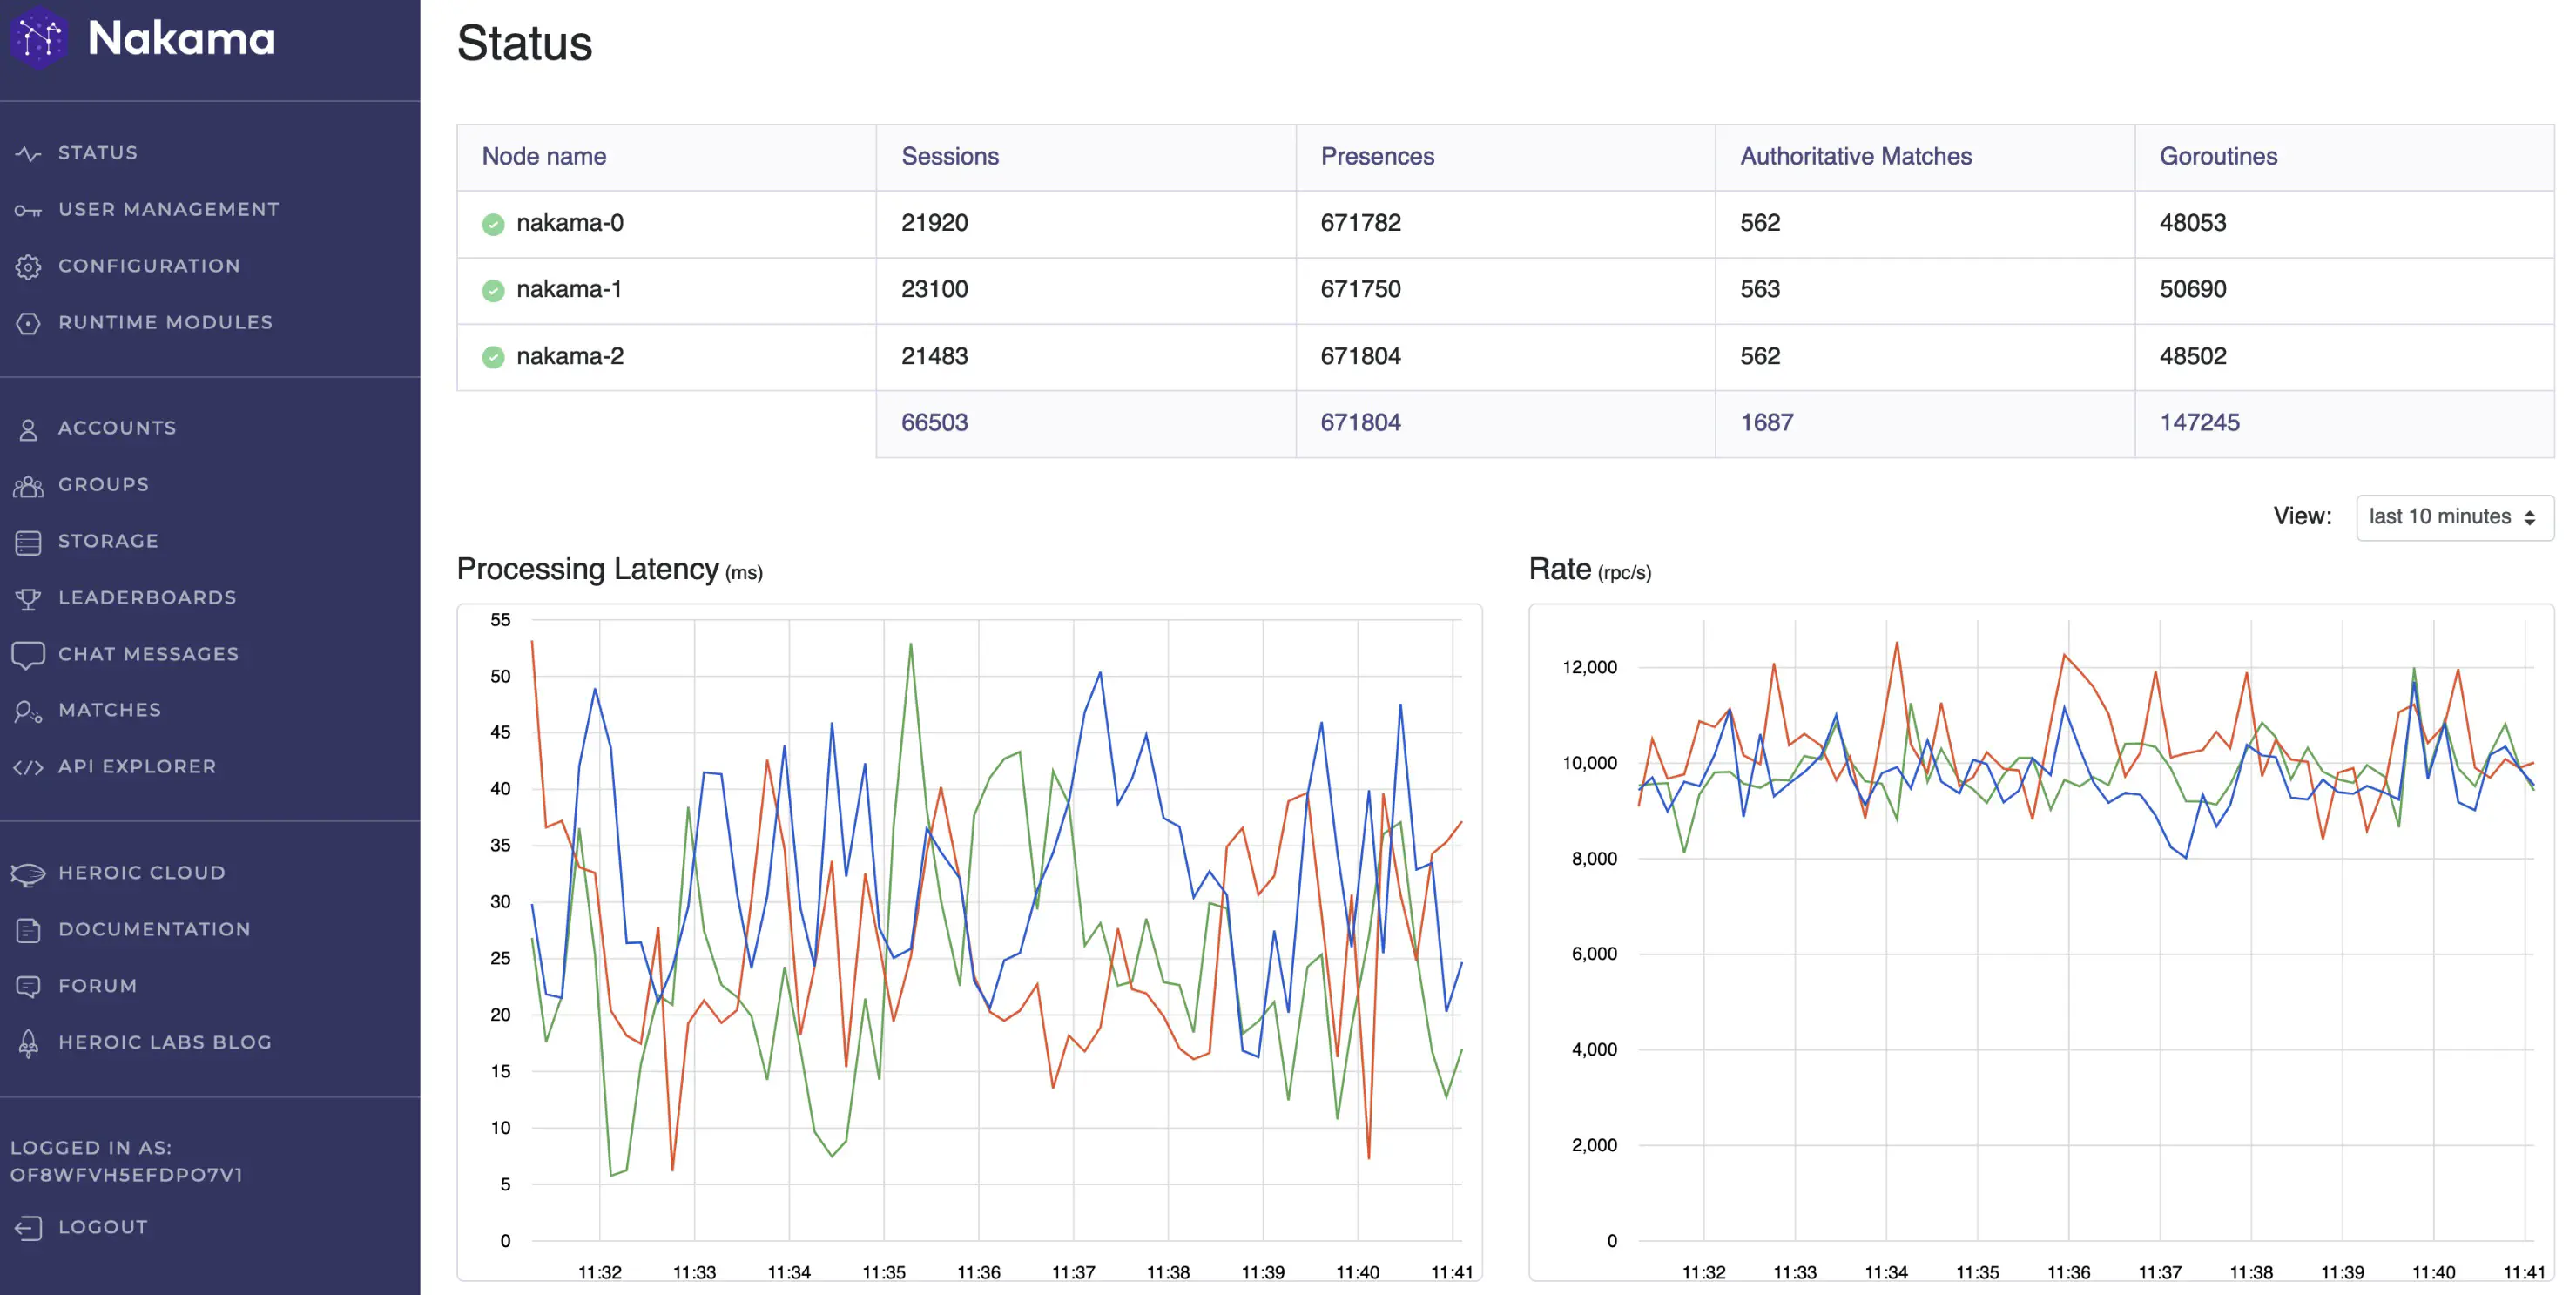Click the Rate (rpc/s) chart title

coord(1589,569)
